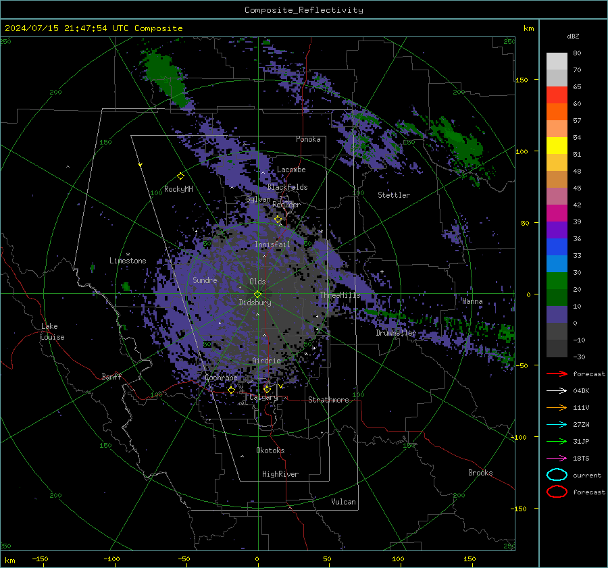Click the 18TS legend label
Screen dimensions: 608x568
pyautogui.click(x=581, y=459)
